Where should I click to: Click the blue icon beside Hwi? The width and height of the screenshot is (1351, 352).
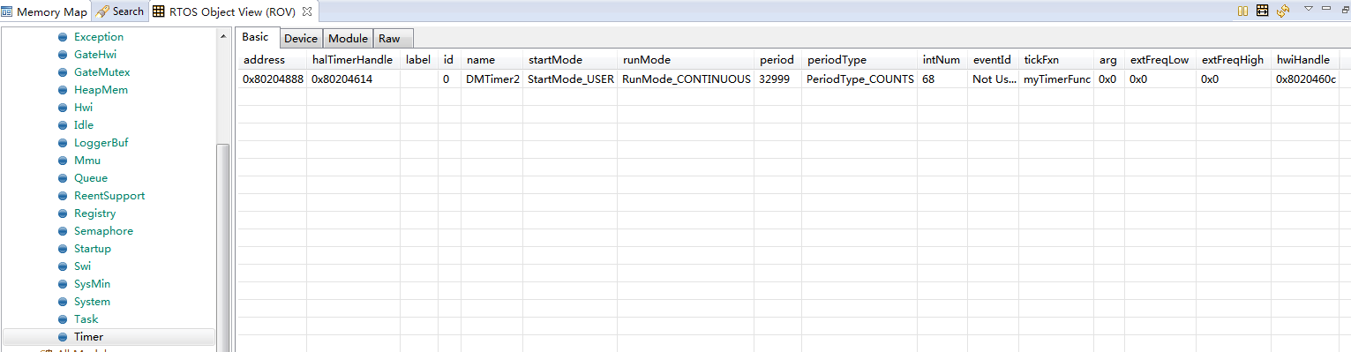tap(63, 108)
